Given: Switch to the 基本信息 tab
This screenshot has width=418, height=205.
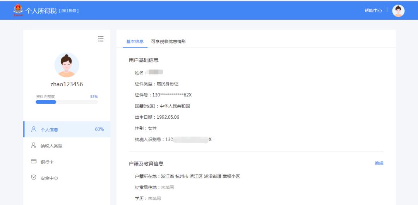Looking at the screenshot, I should pyautogui.click(x=135, y=42).
